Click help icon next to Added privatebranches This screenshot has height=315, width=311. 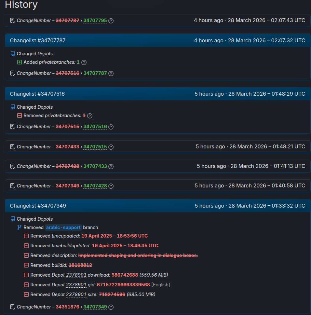[x=84, y=62]
